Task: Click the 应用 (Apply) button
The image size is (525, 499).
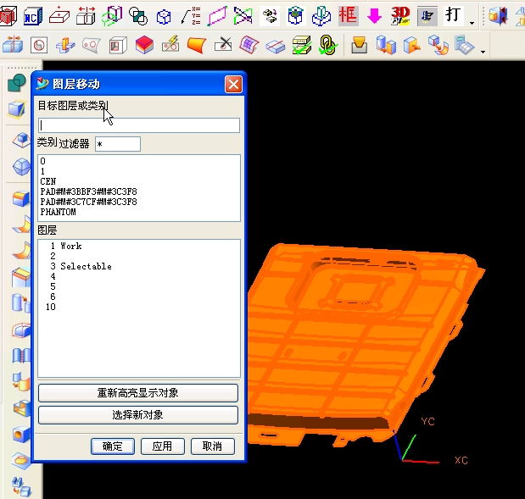Action: [162, 446]
